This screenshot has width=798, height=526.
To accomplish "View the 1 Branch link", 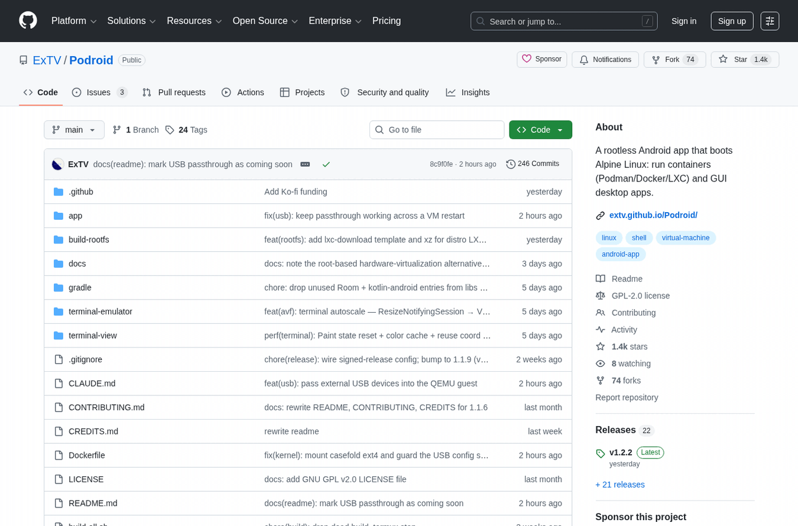I will click(135, 130).
